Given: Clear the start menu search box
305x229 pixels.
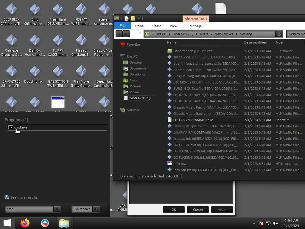Looking at the screenshot, I should click(x=57, y=209).
